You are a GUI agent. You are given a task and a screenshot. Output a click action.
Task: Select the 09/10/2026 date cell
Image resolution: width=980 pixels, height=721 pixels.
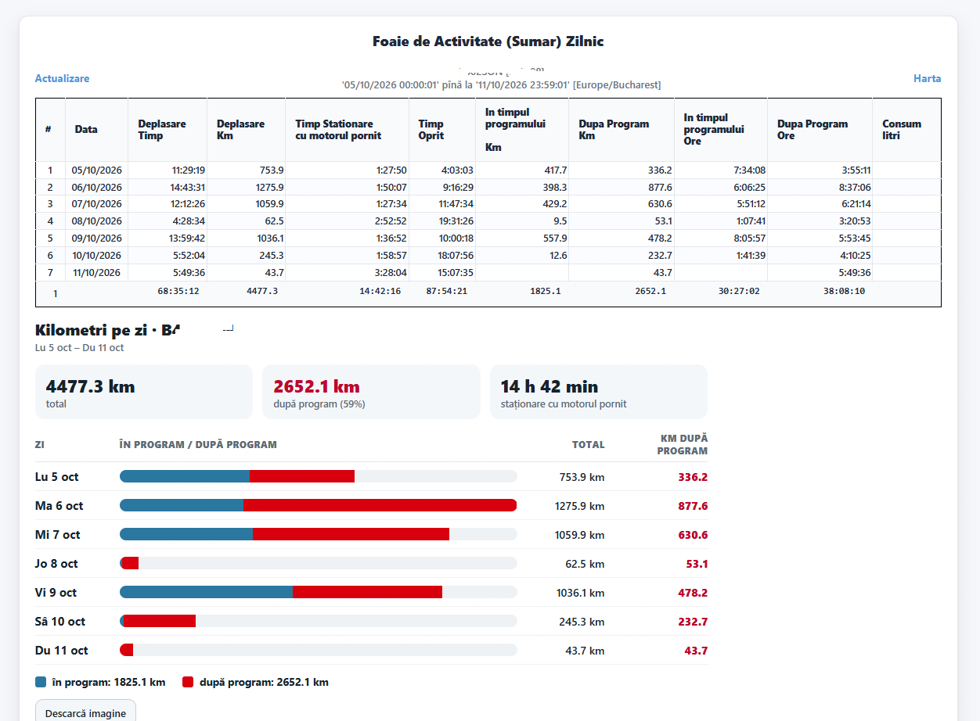97,238
